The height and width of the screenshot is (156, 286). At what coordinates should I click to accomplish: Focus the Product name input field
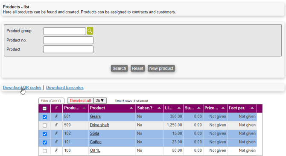click(x=68, y=49)
